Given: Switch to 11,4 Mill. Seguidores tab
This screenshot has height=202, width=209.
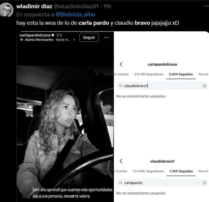Looking at the screenshot, I should coord(148,171).
